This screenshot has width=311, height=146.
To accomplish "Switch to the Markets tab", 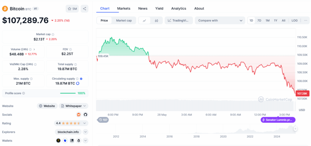I will [x=124, y=8].
